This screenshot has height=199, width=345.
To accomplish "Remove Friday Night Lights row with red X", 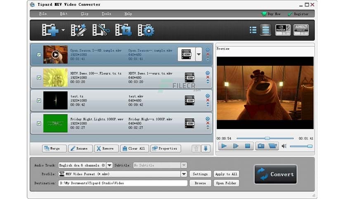I will coord(208,123).
